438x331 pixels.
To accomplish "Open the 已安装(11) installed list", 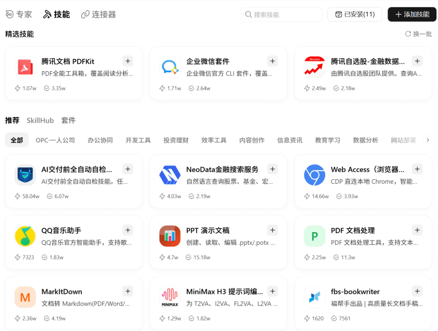I will click(x=355, y=14).
